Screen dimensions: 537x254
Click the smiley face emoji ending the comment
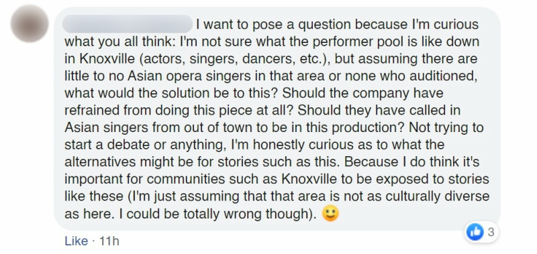click(x=330, y=214)
